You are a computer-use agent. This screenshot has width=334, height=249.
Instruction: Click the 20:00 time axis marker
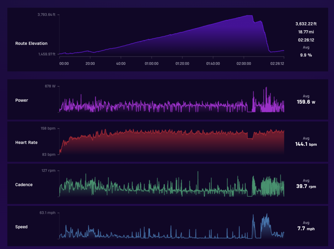(90, 64)
